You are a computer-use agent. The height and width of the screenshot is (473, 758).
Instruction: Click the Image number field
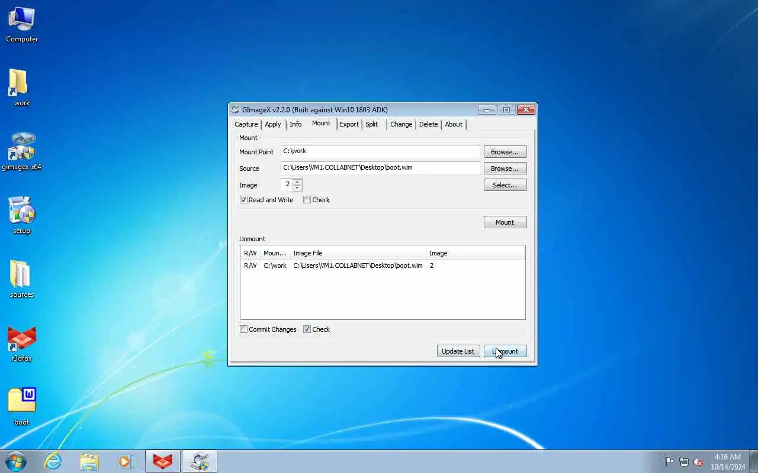(287, 184)
